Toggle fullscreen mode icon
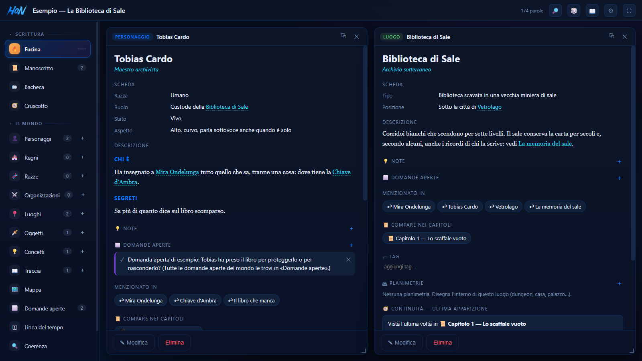 [629, 11]
